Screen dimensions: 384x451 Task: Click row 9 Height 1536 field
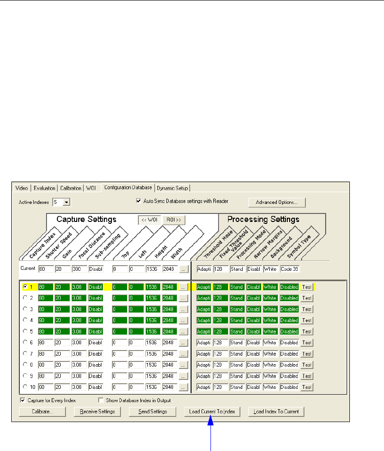pyautogui.click(x=153, y=376)
